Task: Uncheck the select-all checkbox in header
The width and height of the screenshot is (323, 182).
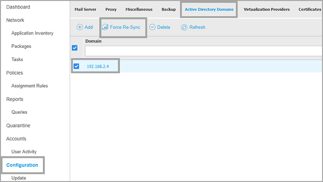Action: click(x=75, y=48)
